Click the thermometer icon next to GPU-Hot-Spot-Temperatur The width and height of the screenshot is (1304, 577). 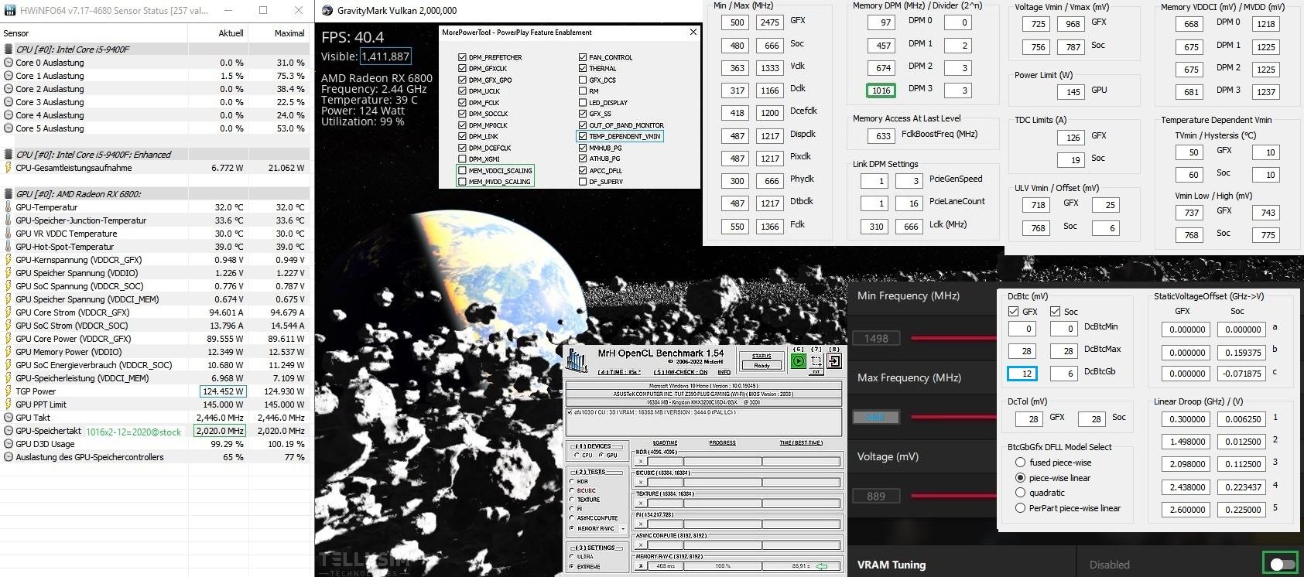[x=9, y=247]
